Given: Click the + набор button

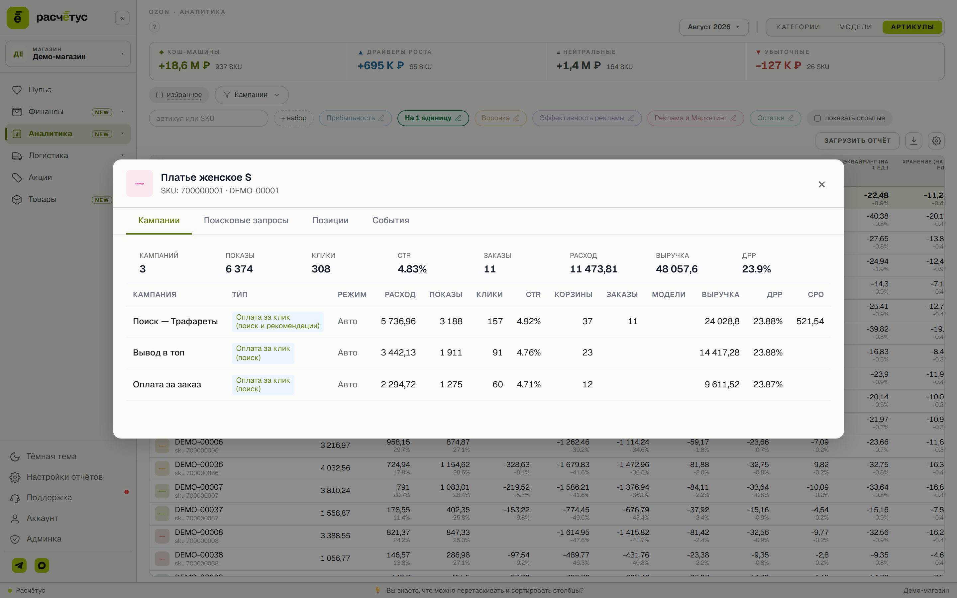Looking at the screenshot, I should [293, 118].
